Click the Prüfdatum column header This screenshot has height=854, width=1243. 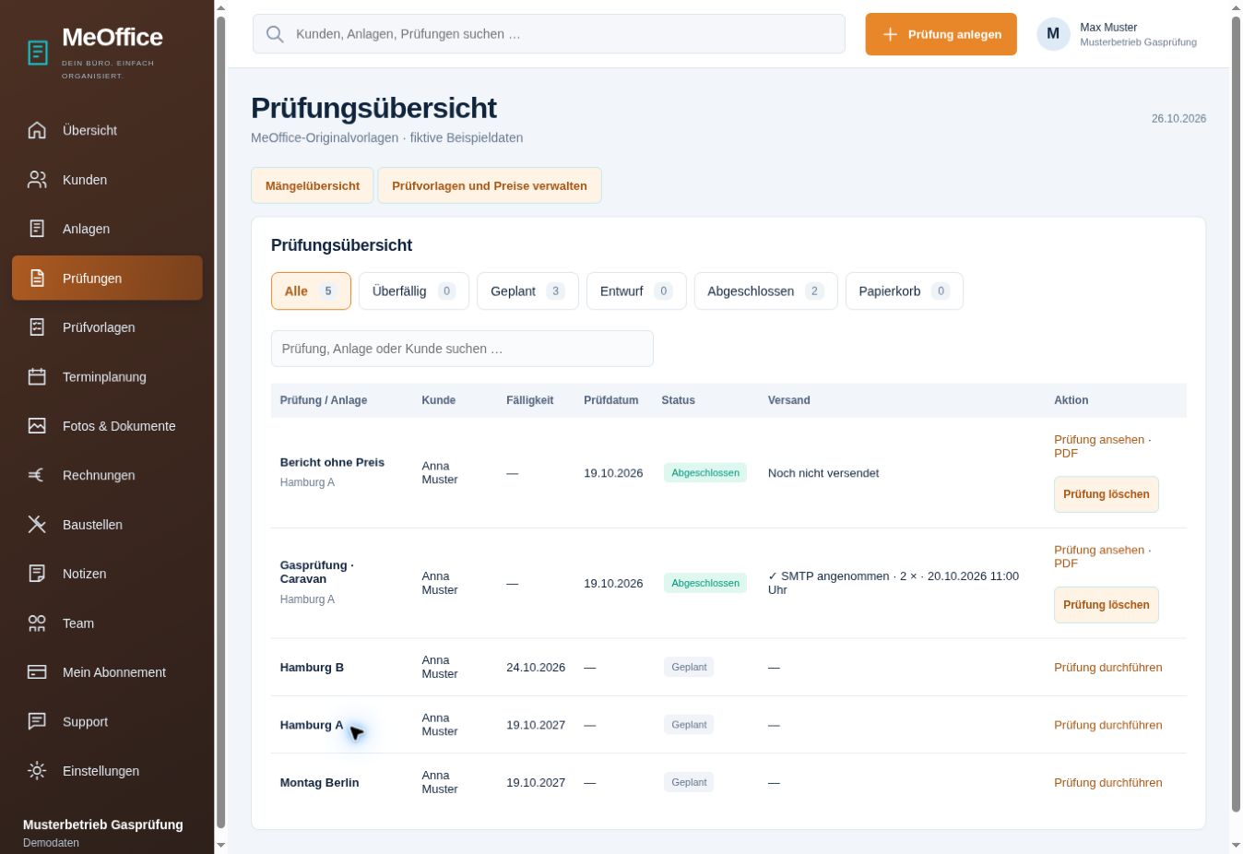tap(611, 400)
